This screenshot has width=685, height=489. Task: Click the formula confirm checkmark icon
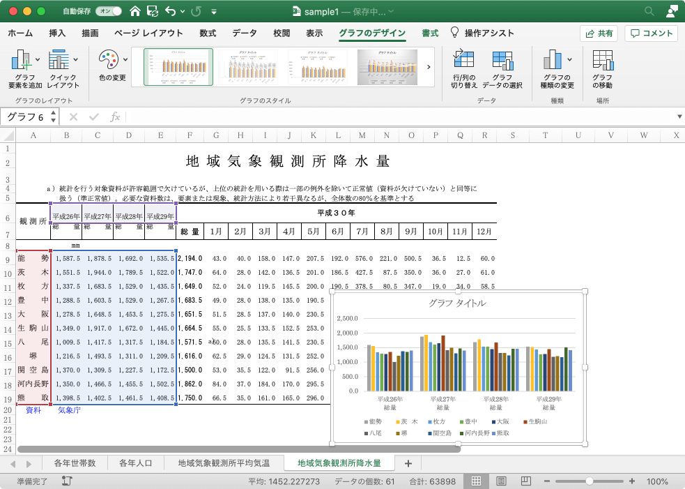[93, 116]
